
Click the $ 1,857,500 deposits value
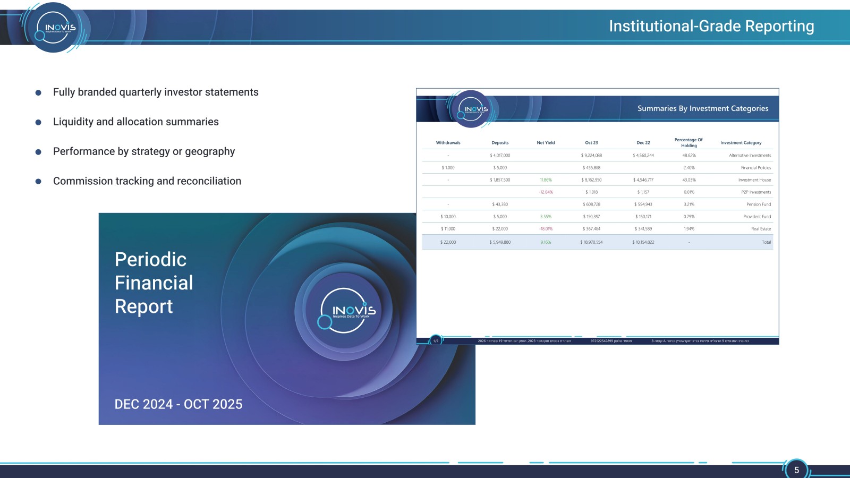(x=500, y=180)
